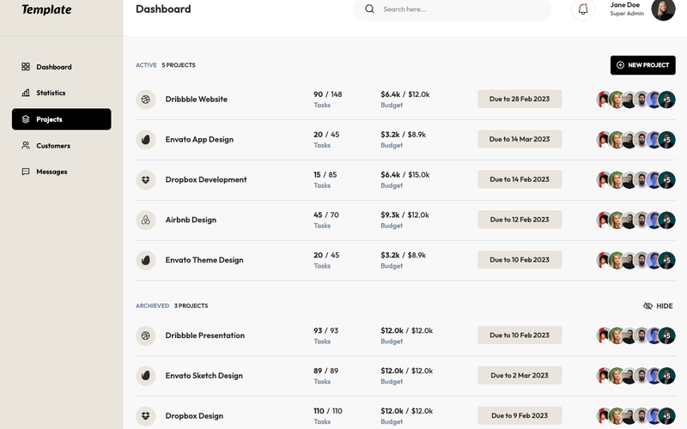Click the Envato Theme Design icon
Screen dimensions: 687x429
click(x=146, y=261)
